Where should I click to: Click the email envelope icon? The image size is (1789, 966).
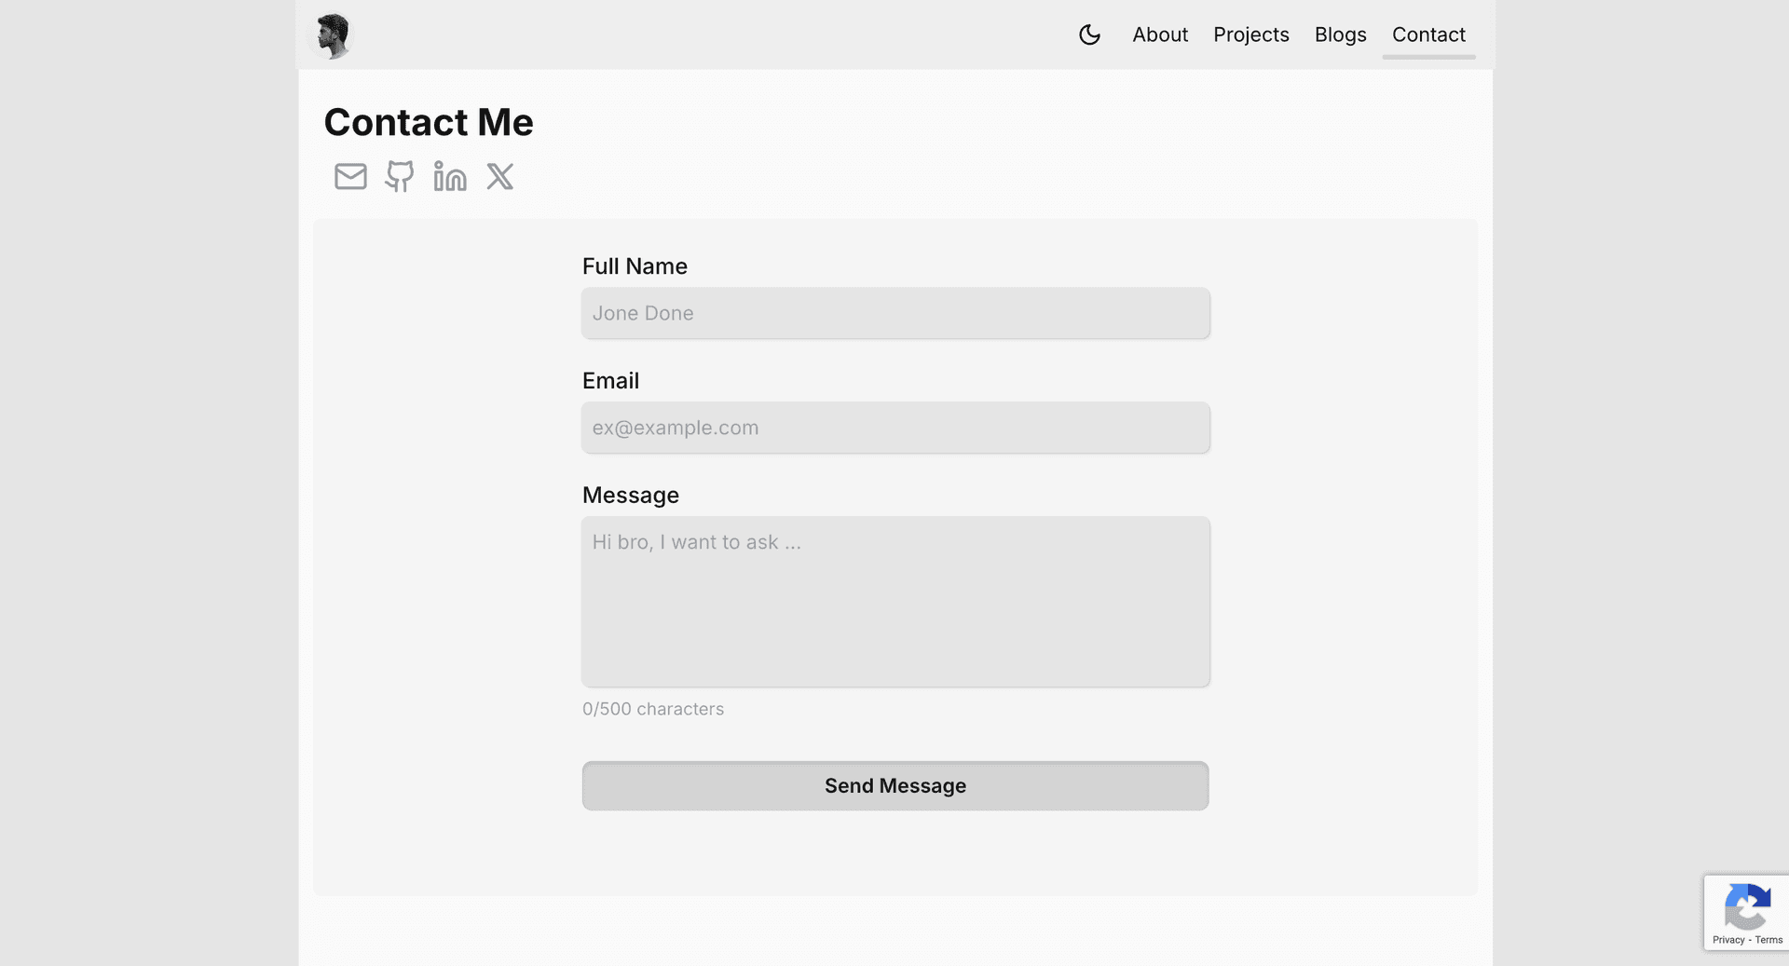tap(350, 176)
